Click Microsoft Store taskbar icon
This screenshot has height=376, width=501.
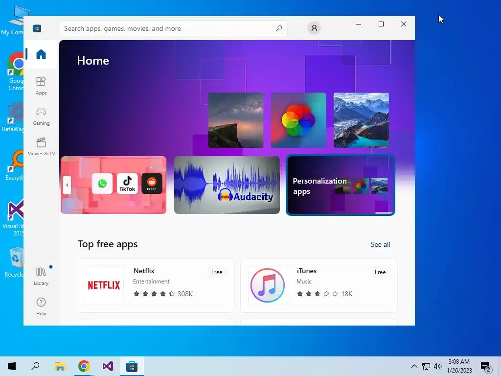click(132, 366)
